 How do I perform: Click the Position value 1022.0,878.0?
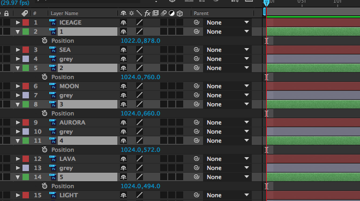(140, 41)
